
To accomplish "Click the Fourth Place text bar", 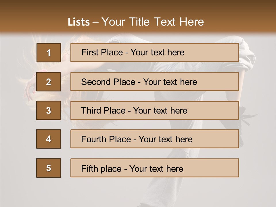I will 155,139.
